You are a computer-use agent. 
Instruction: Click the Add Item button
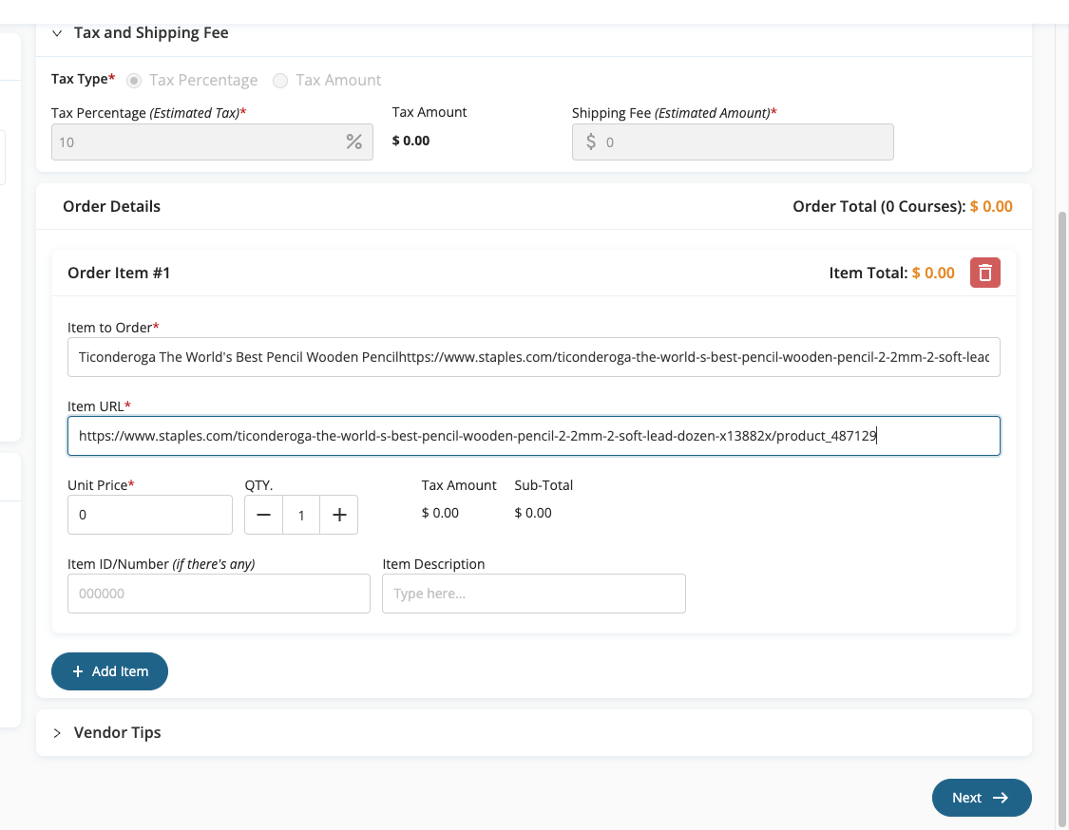click(110, 671)
